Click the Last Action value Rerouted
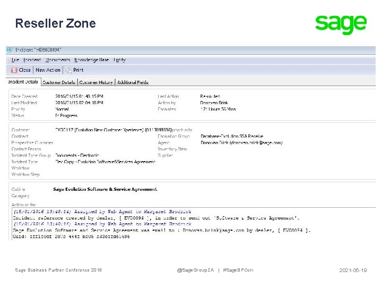The image size is (382, 287). coord(210,96)
